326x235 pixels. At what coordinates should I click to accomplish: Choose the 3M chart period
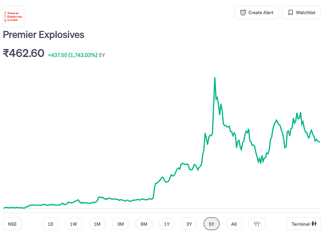121,224
